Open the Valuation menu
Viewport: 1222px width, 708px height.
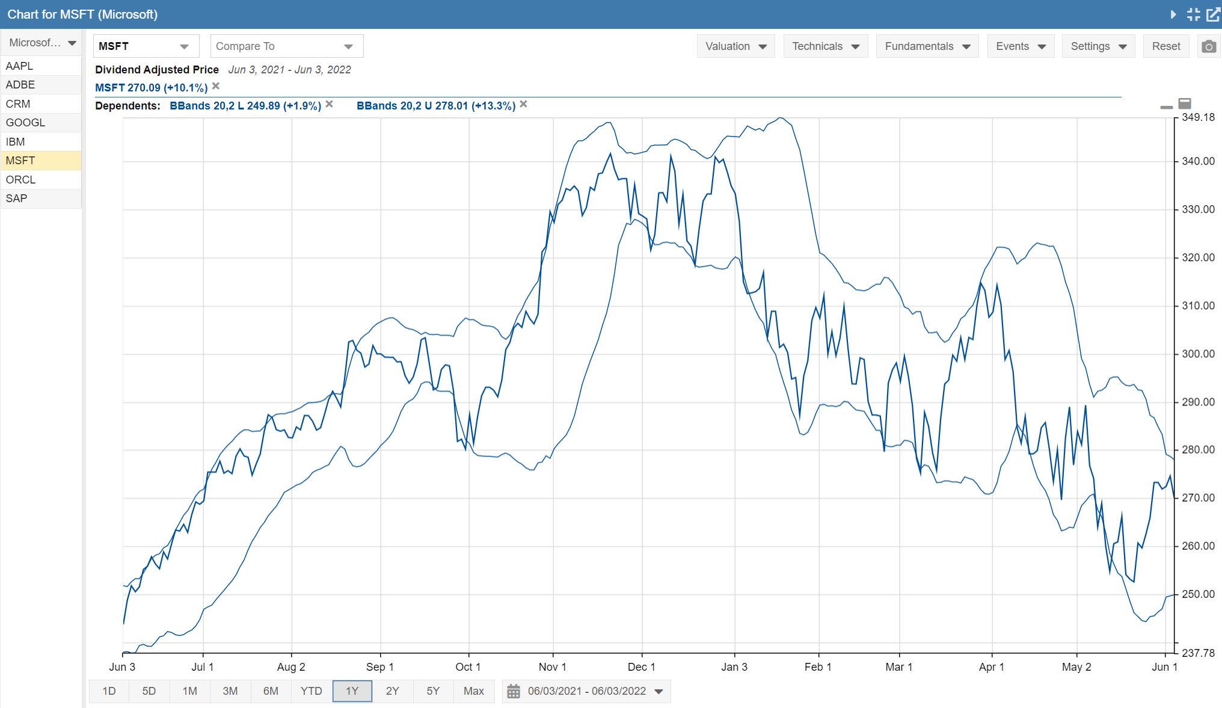(735, 46)
